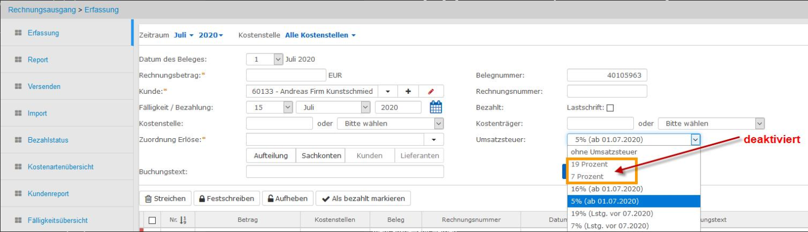Screen dimensions: 808x232
Task: Click the grid icon beside Erfassung
Action: point(18,33)
